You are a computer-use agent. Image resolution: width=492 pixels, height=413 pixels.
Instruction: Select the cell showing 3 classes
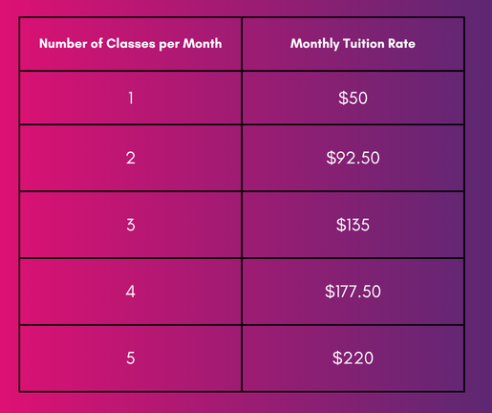point(131,225)
